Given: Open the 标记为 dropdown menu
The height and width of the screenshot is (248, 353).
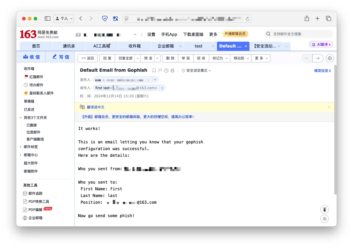Looking at the screenshot, I should [219, 58].
